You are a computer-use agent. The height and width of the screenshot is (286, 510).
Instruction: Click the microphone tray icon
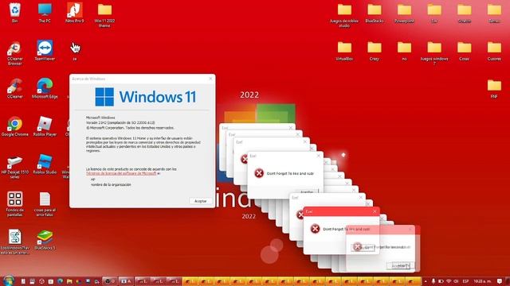pos(433,281)
